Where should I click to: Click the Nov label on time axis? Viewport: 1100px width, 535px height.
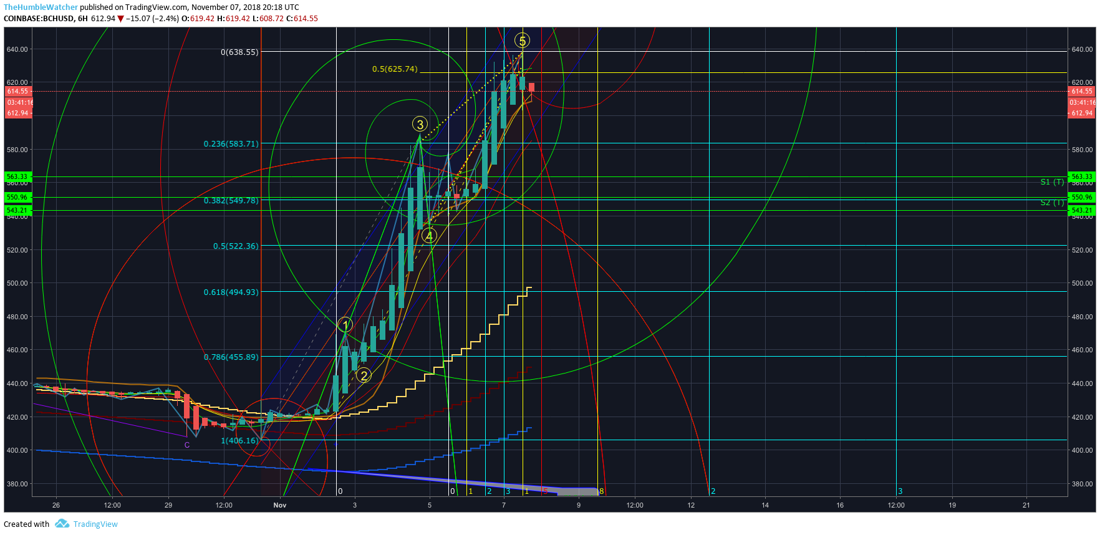[280, 505]
